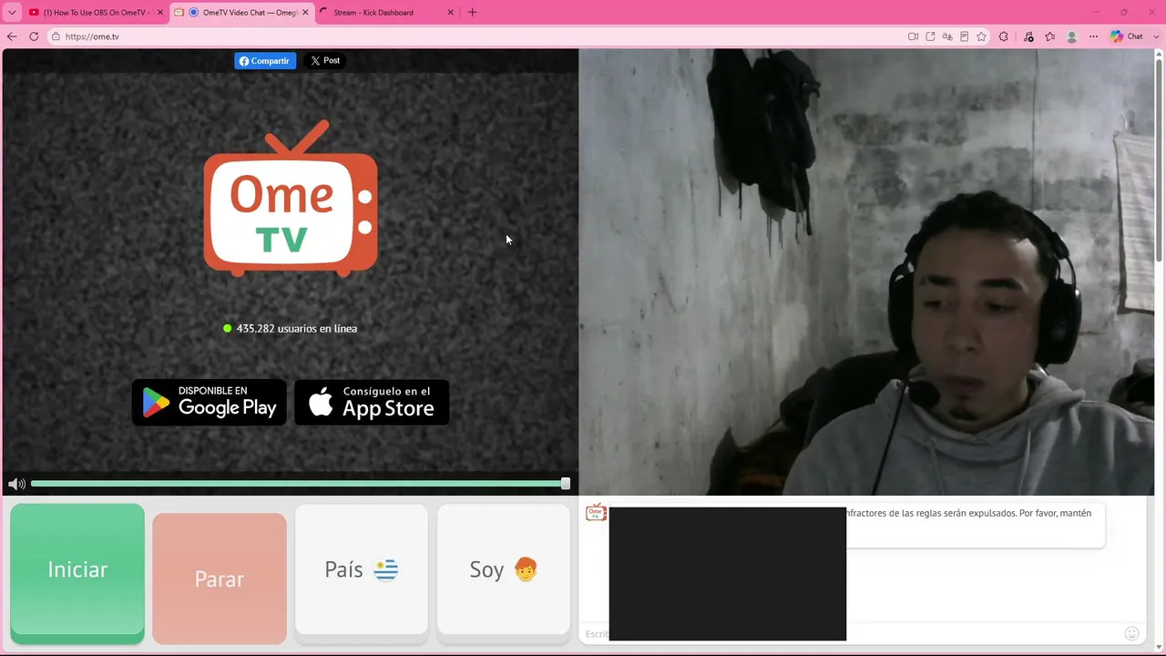Image resolution: width=1166 pixels, height=656 pixels.
Task: Switch to Stream - Kick Dashboard tab
Action: [x=387, y=13]
